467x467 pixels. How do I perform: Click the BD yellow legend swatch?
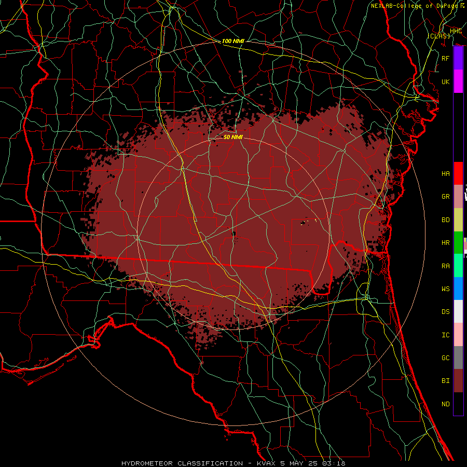pyautogui.click(x=458, y=219)
